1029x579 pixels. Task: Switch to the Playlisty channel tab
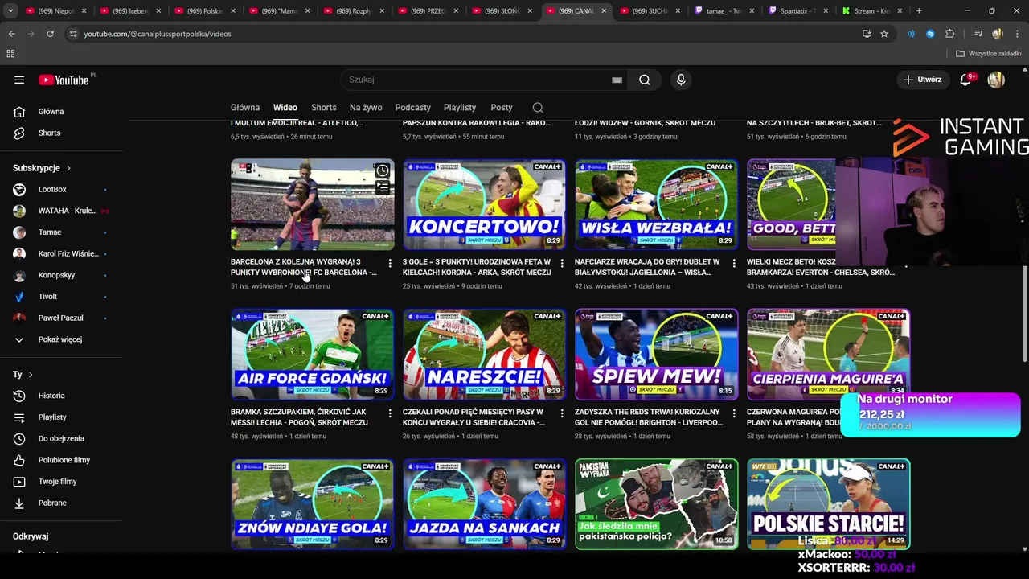click(x=460, y=108)
